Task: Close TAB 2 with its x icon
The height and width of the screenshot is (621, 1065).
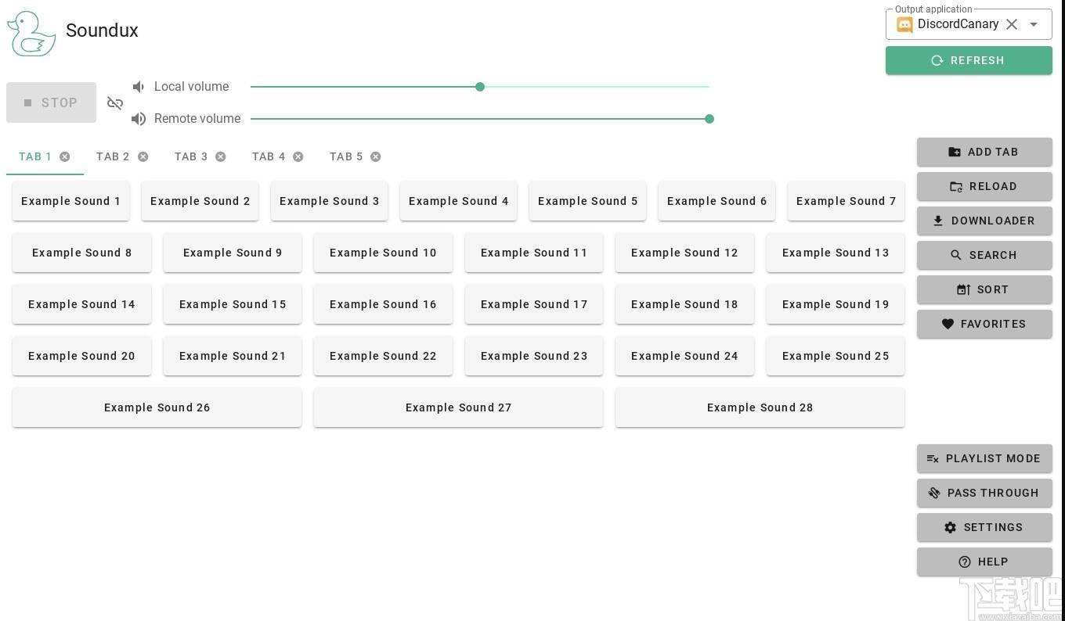Action: [x=143, y=156]
